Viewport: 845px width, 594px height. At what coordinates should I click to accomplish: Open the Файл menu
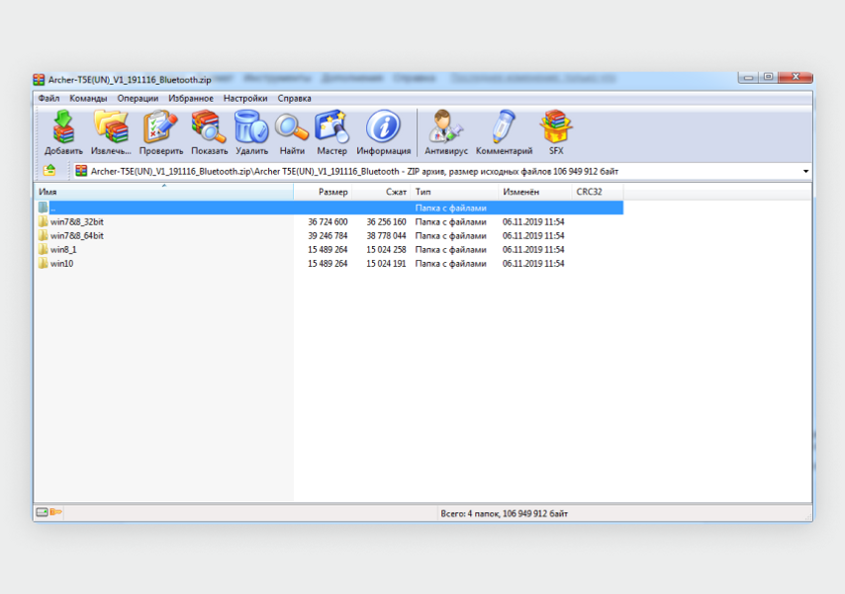[49, 99]
